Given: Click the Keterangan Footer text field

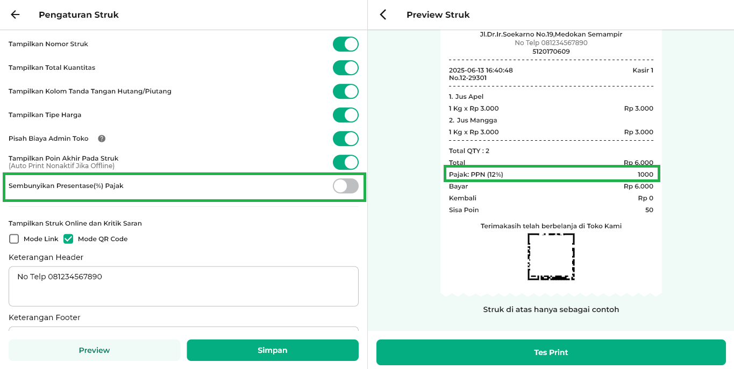Looking at the screenshot, I should (x=183, y=329).
